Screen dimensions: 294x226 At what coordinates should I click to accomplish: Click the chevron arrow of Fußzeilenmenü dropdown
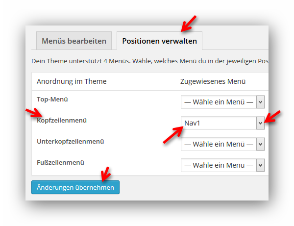(261, 165)
